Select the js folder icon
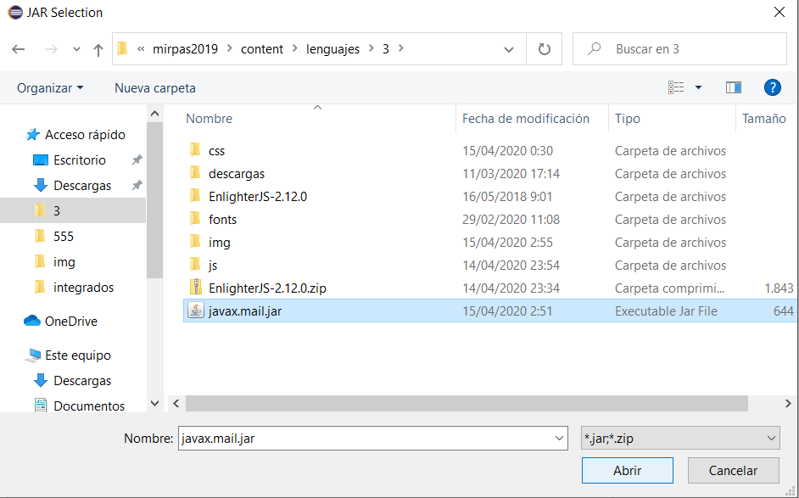 click(x=195, y=265)
